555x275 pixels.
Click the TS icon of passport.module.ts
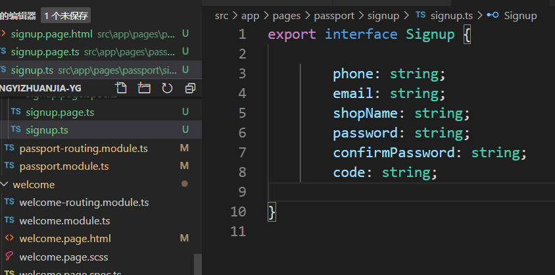tap(10, 166)
